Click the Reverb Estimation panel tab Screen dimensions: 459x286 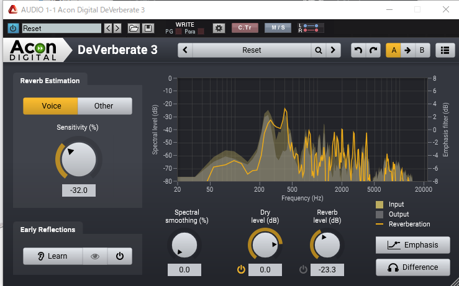50,81
